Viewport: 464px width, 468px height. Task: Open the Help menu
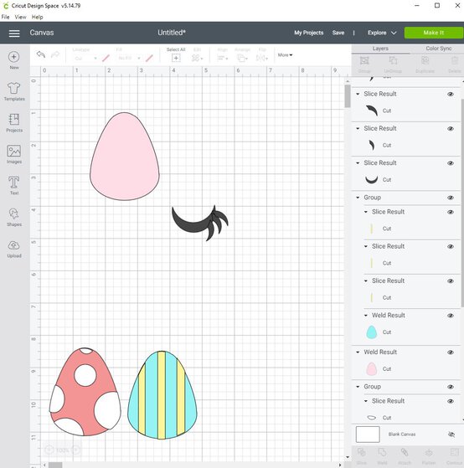click(38, 17)
